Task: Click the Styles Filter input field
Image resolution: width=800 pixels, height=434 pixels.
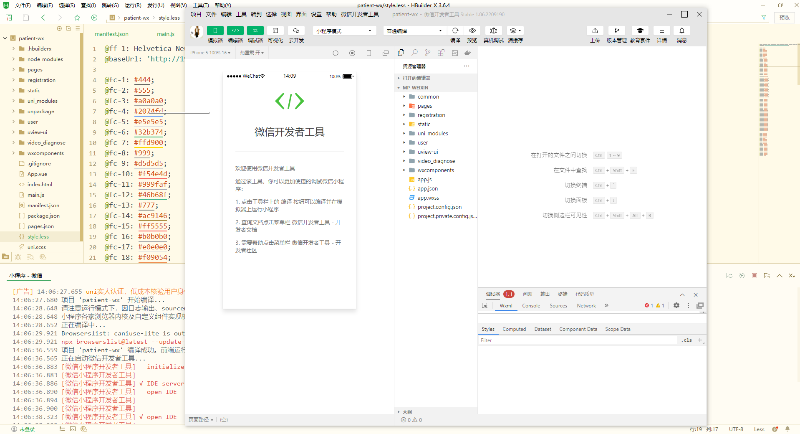Action: click(578, 340)
